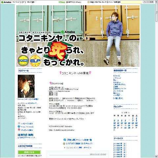The width and height of the screenshot is (158, 158).
Task: Click the Ameblo search button
Action: 148,2
